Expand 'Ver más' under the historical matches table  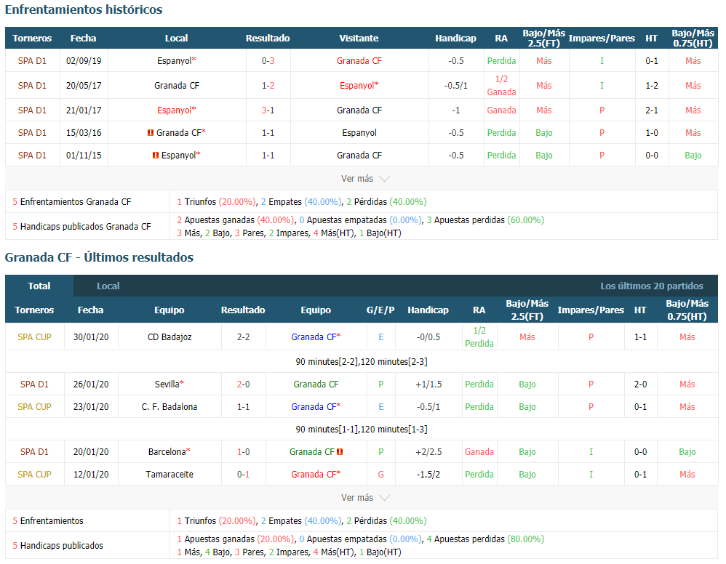(x=365, y=179)
